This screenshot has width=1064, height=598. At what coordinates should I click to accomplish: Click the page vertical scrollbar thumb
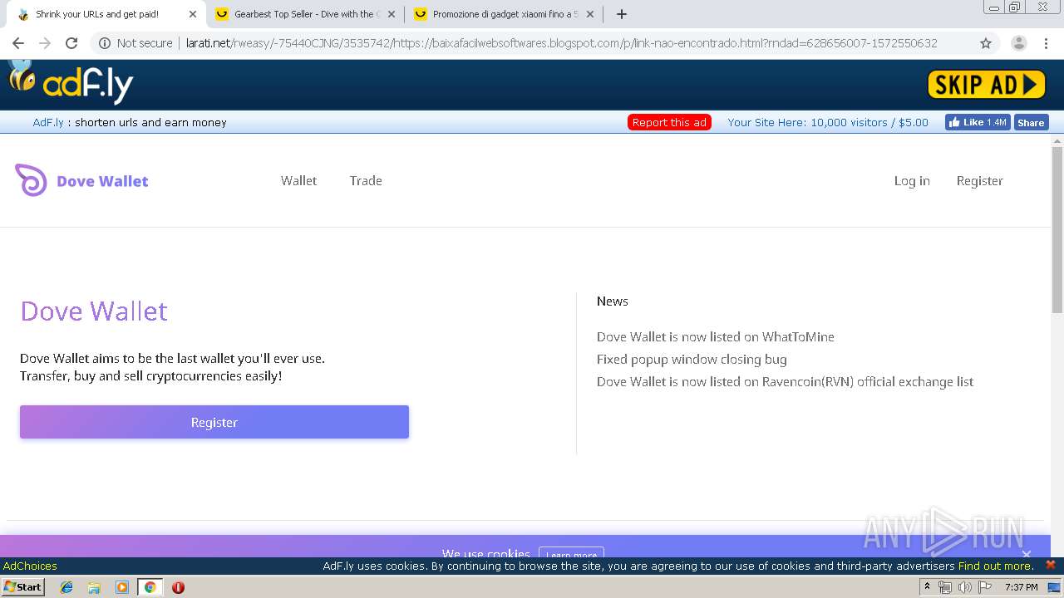coord(1057,229)
